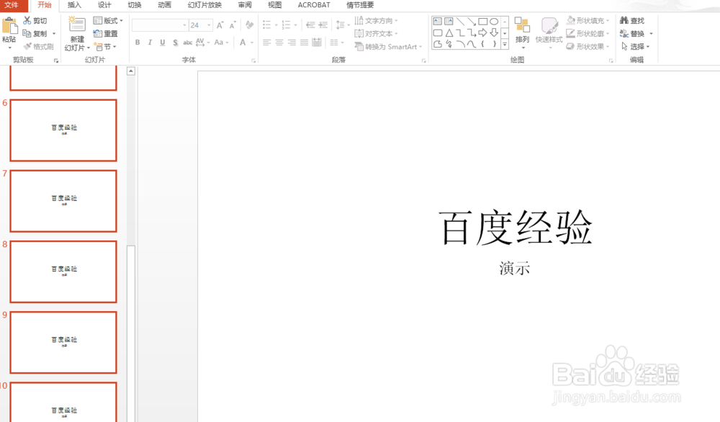Click scroll-up arrow of slide panel
Screen dimensions: 720x422
pyautogui.click(x=131, y=71)
